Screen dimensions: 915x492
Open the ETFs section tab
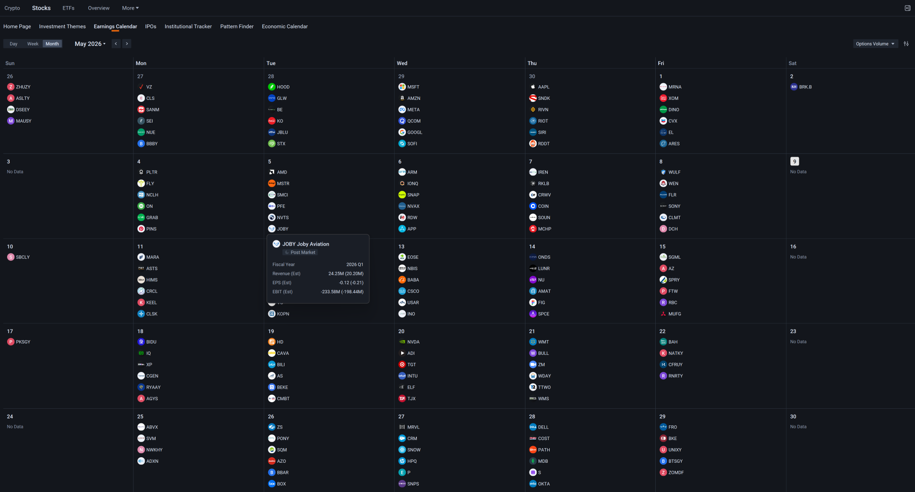pos(68,8)
